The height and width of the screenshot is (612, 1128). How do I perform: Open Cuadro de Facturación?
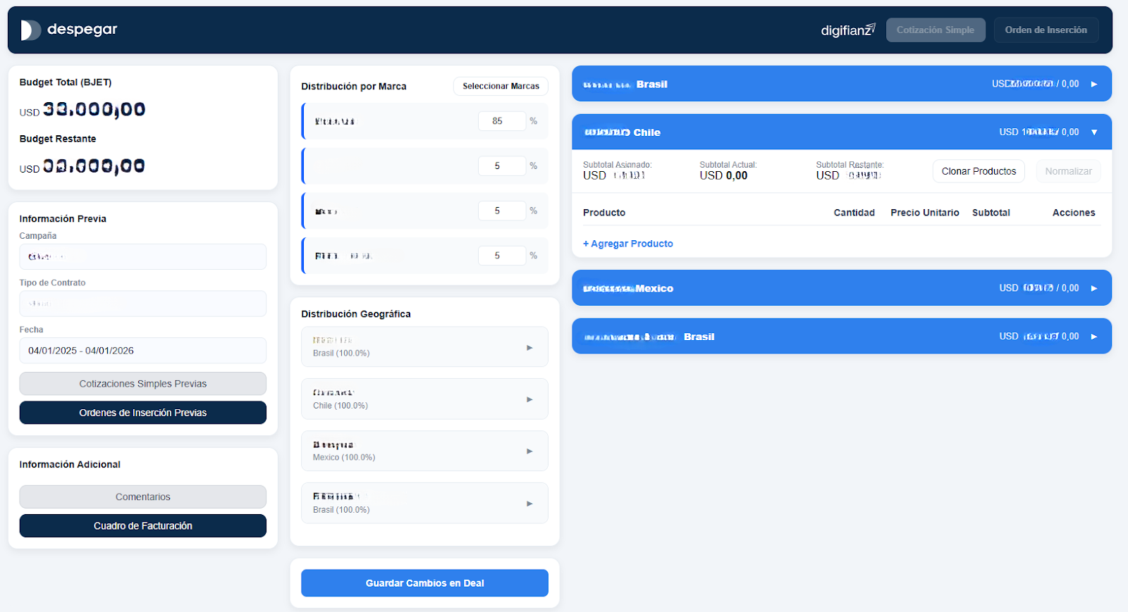tap(142, 526)
